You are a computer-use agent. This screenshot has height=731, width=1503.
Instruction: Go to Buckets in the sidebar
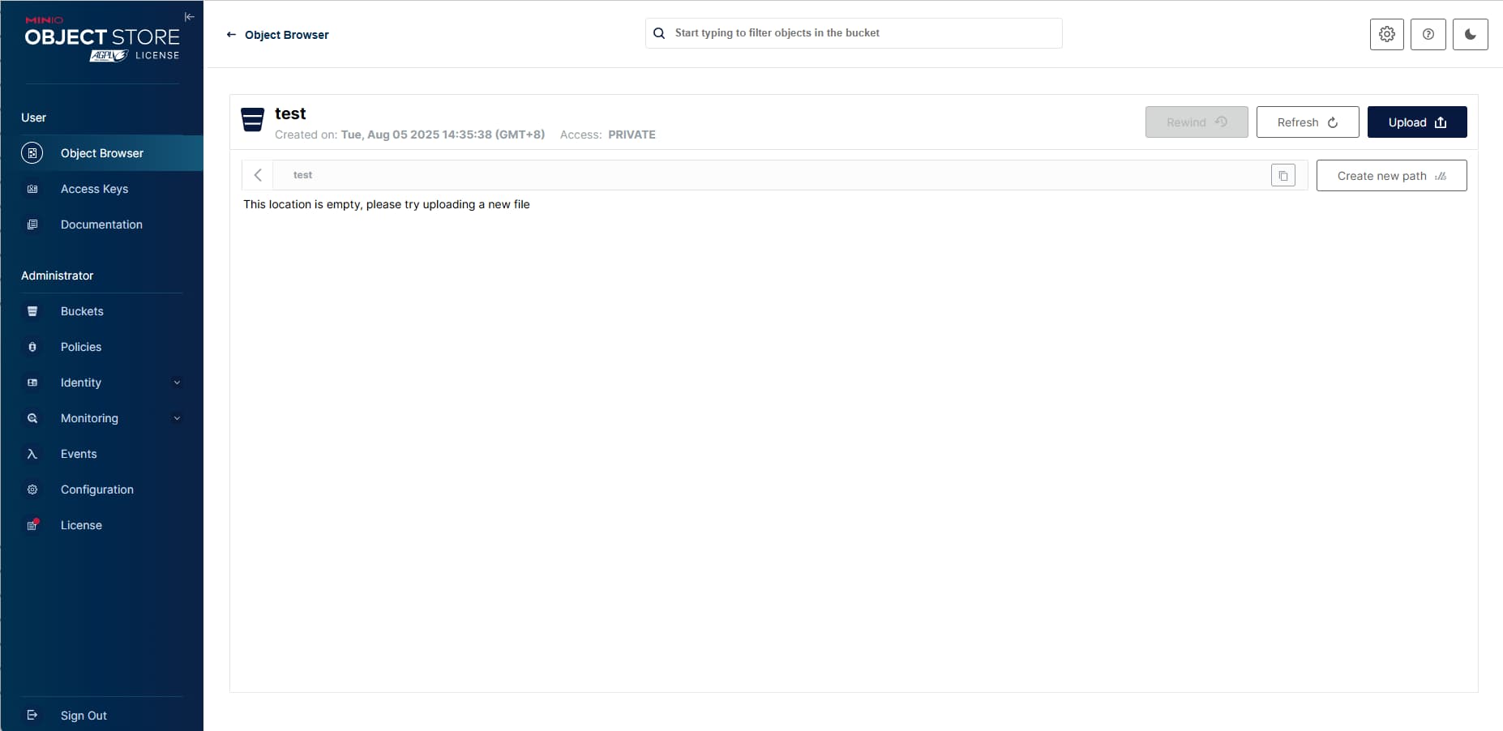[102, 311]
